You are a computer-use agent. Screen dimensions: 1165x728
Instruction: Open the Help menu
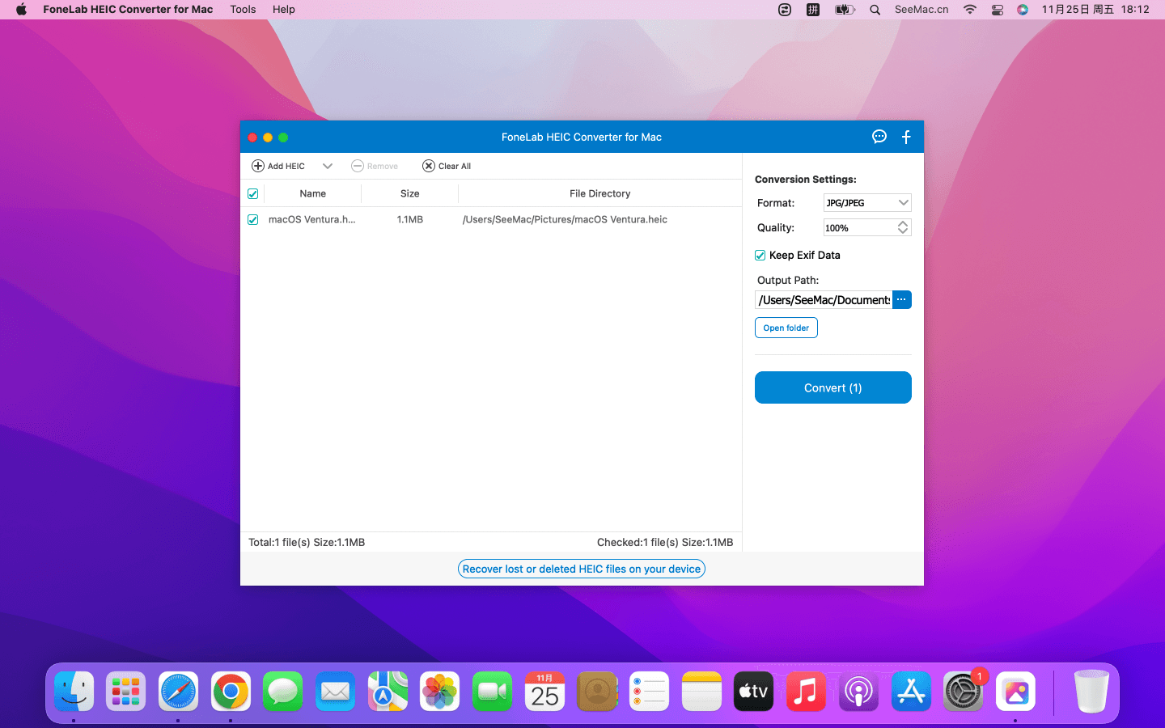tap(283, 10)
